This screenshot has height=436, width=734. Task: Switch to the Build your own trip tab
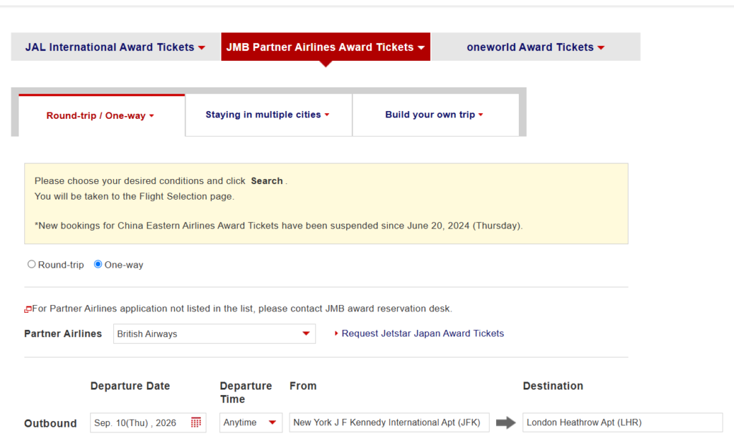[434, 114]
